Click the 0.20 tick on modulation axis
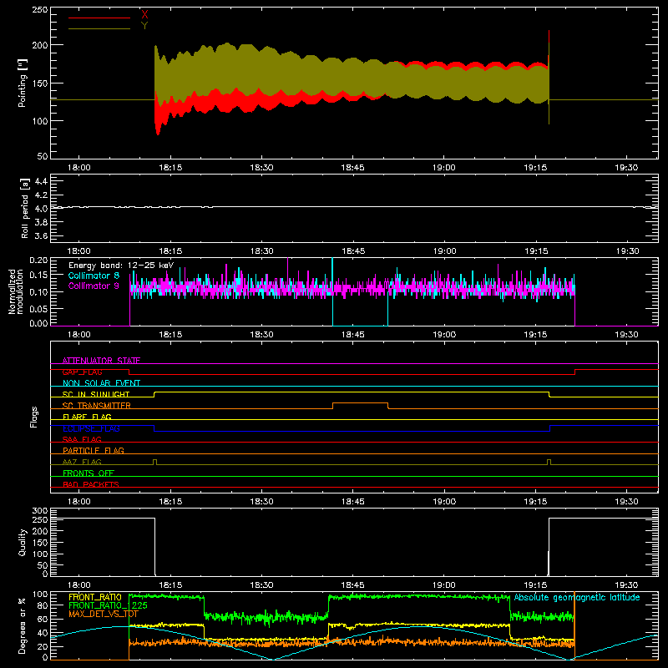Image resolution: width=668 pixels, height=668 pixels. click(x=38, y=261)
